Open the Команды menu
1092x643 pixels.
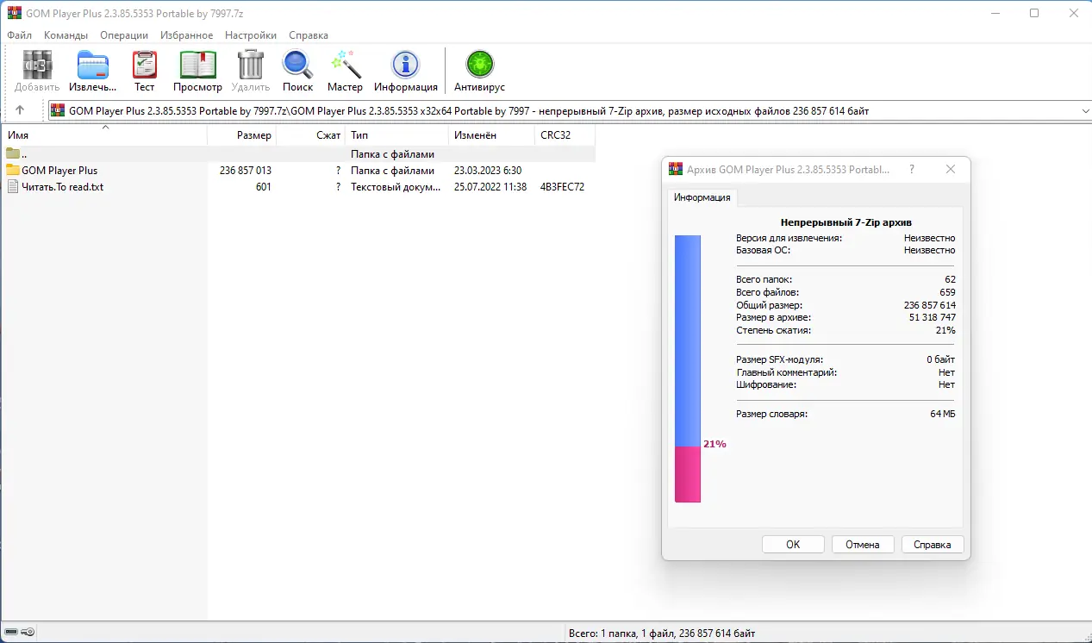[66, 35]
